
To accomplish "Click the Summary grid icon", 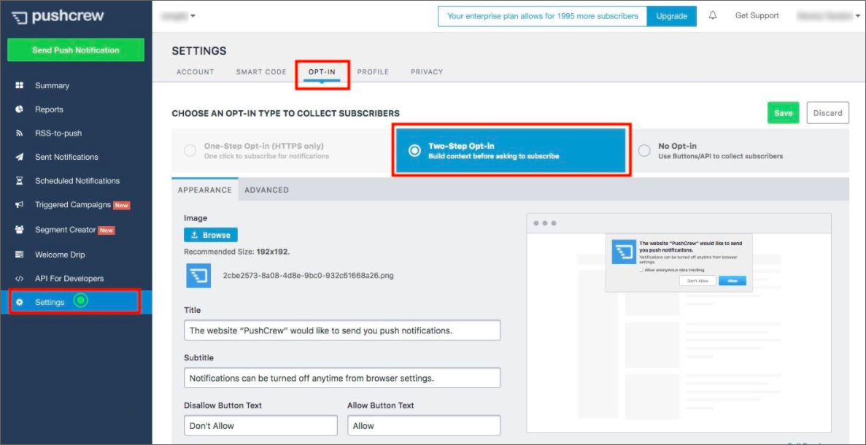I will point(19,85).
